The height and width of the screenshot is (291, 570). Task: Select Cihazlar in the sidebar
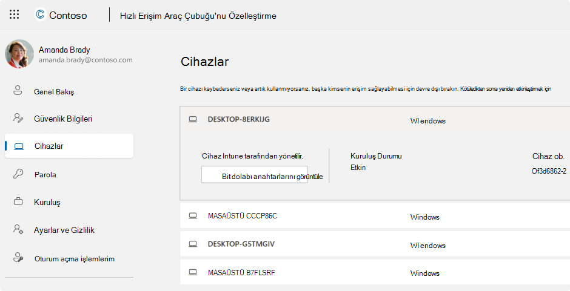coord(69,146)
